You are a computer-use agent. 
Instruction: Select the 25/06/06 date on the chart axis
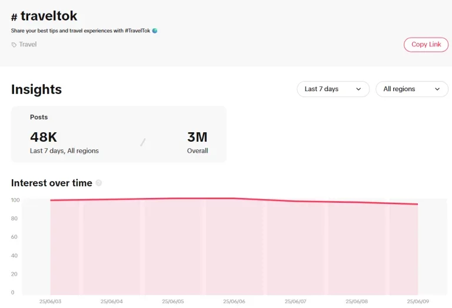coord(234,302)
